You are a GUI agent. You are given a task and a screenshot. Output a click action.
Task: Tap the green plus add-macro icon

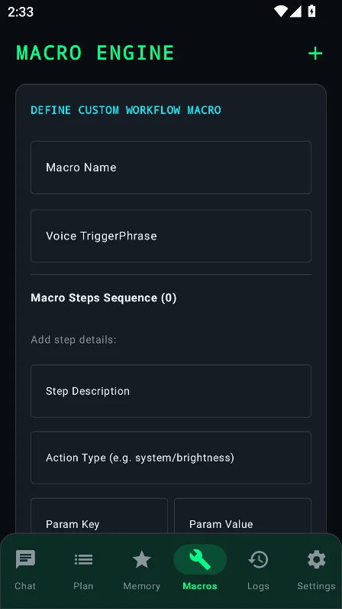tap(315, 54)
